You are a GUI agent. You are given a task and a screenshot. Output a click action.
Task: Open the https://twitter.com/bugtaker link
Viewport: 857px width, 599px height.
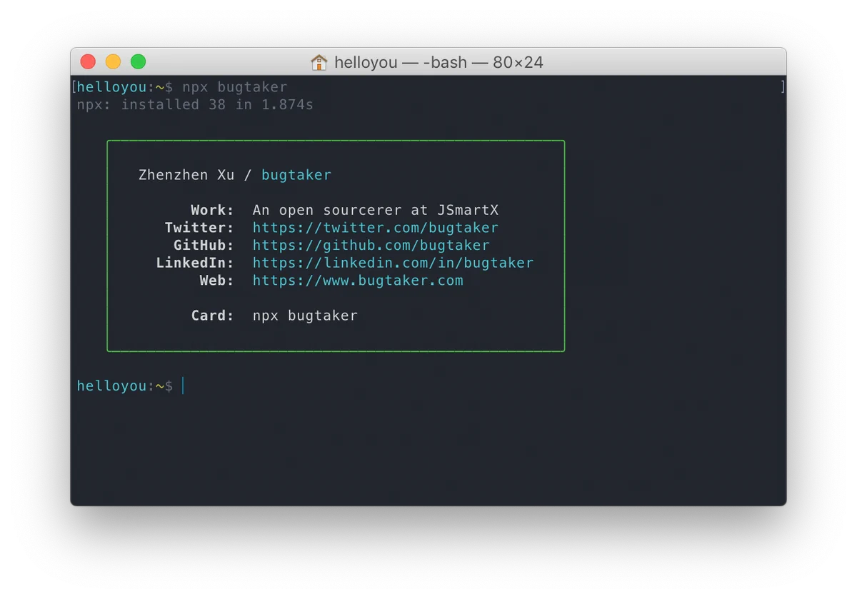coord(376,228)
